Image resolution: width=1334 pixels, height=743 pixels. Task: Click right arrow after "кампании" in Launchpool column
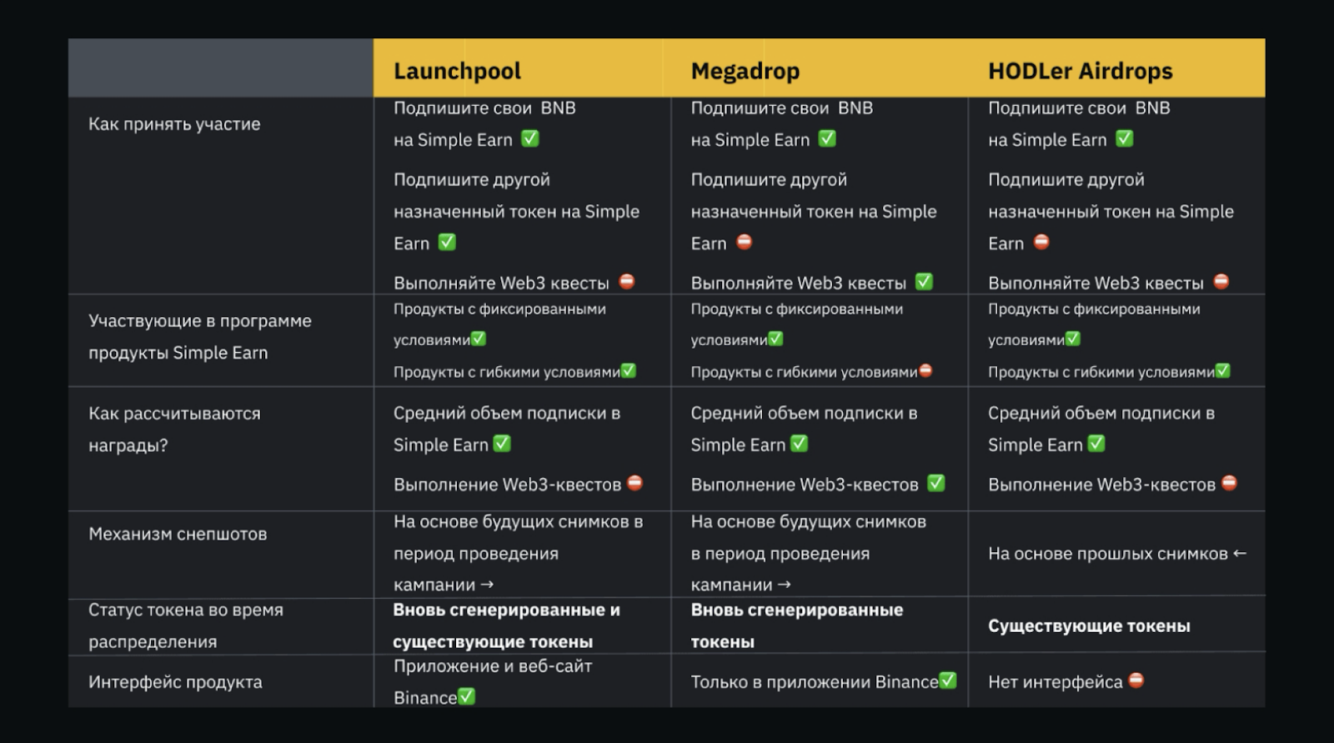[488, 585]
